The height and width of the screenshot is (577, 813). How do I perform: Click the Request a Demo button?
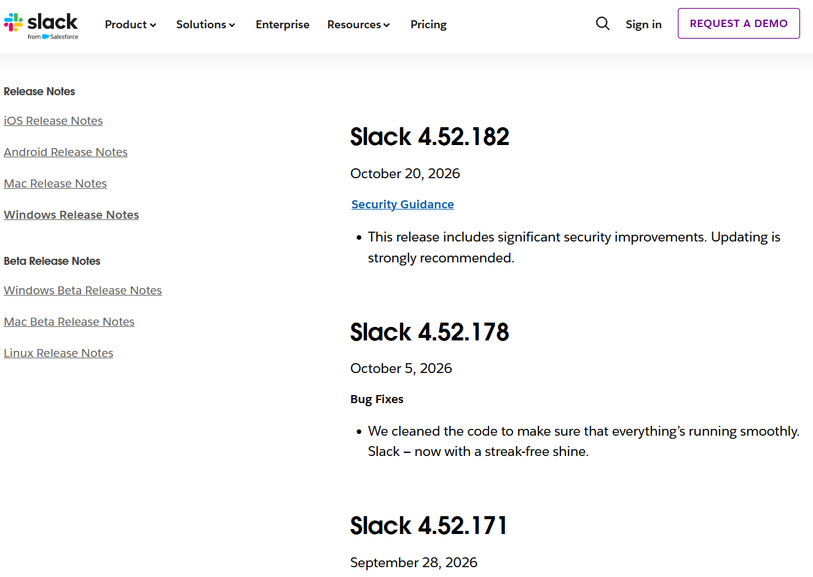(739, 23)
